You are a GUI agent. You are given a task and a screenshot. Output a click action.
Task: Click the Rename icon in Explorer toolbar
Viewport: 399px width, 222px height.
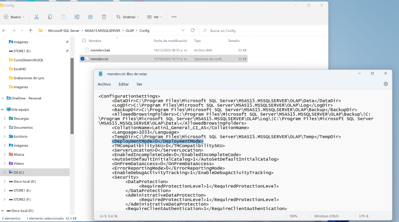point(76,16)
